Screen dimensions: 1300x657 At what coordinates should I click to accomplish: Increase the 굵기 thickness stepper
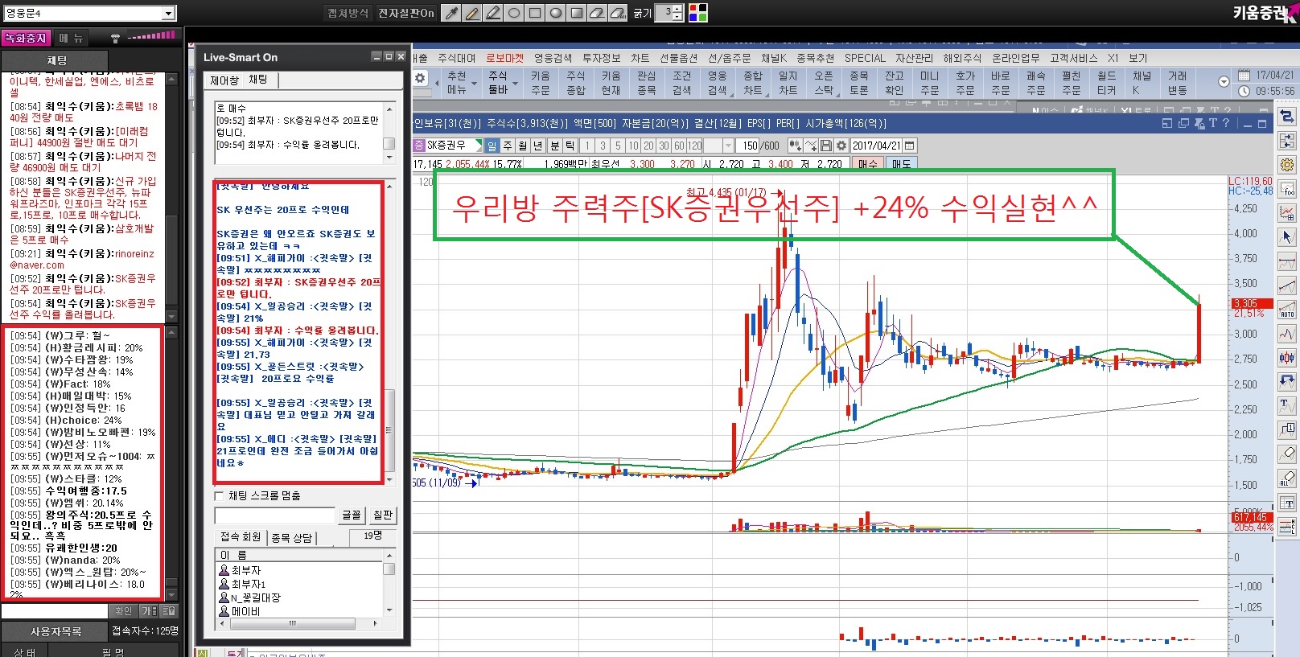pos(677,9)
